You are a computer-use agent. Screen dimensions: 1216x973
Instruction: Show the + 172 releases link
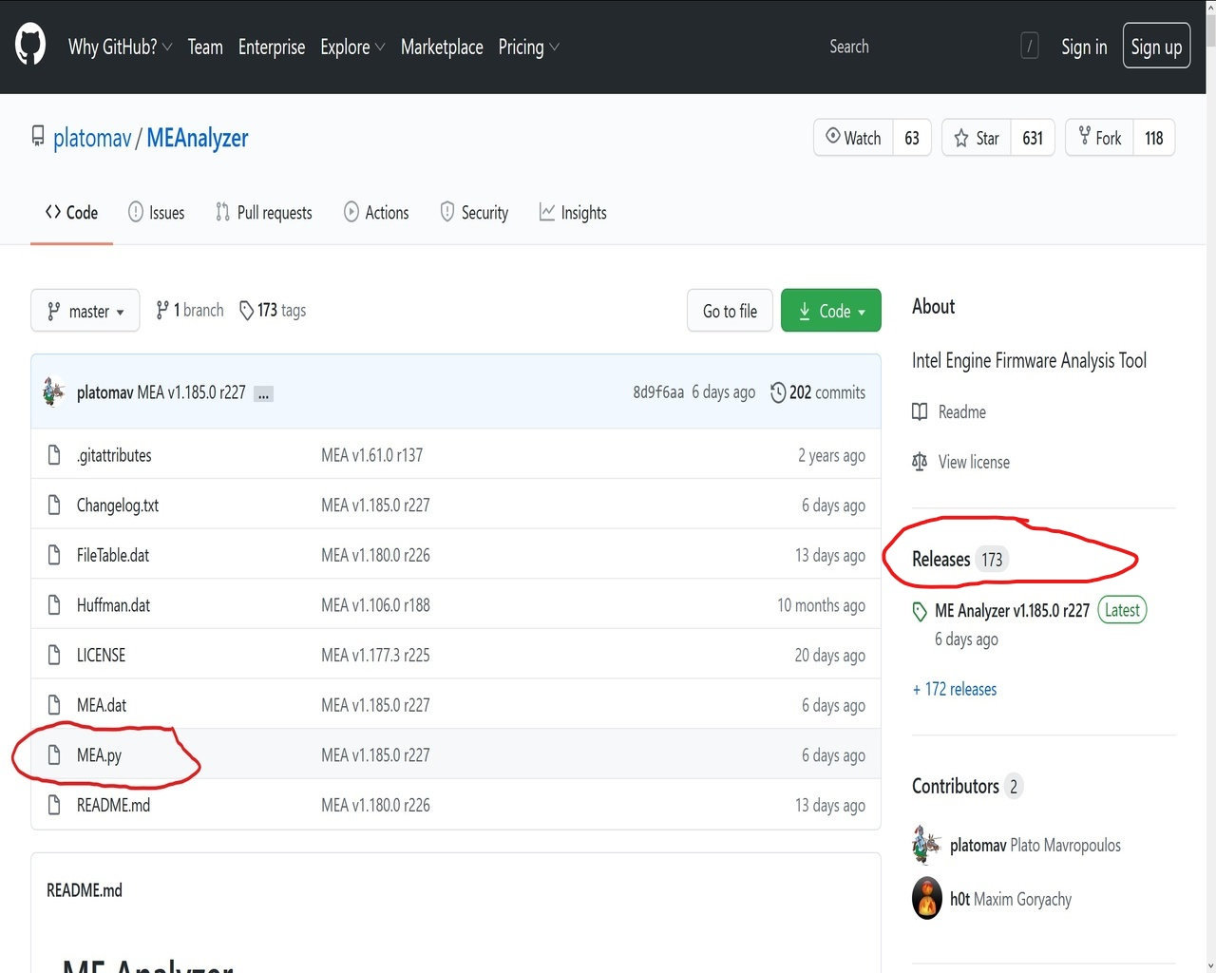[x=955, y=689]
